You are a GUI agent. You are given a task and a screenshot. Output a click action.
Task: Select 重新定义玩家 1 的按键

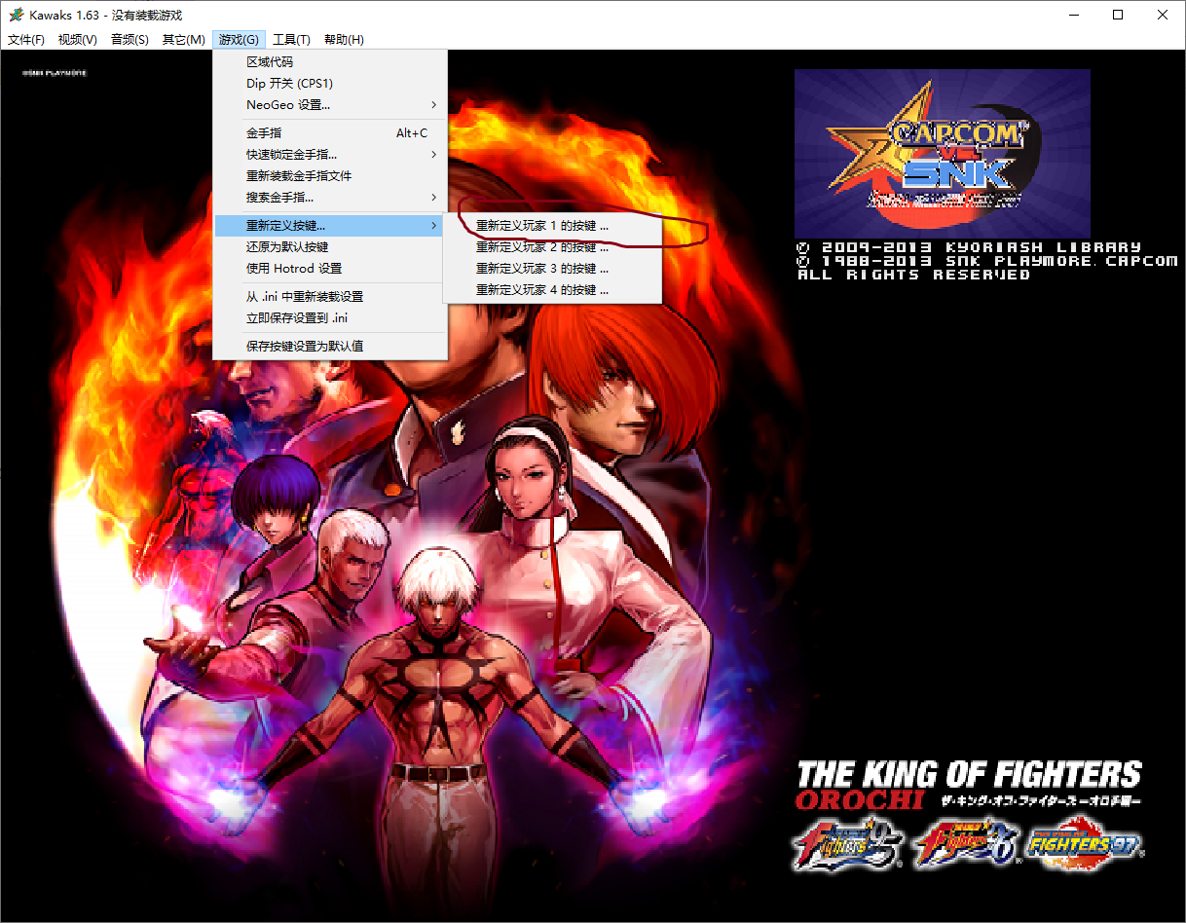pyautogui.click(x=542, y=226)
